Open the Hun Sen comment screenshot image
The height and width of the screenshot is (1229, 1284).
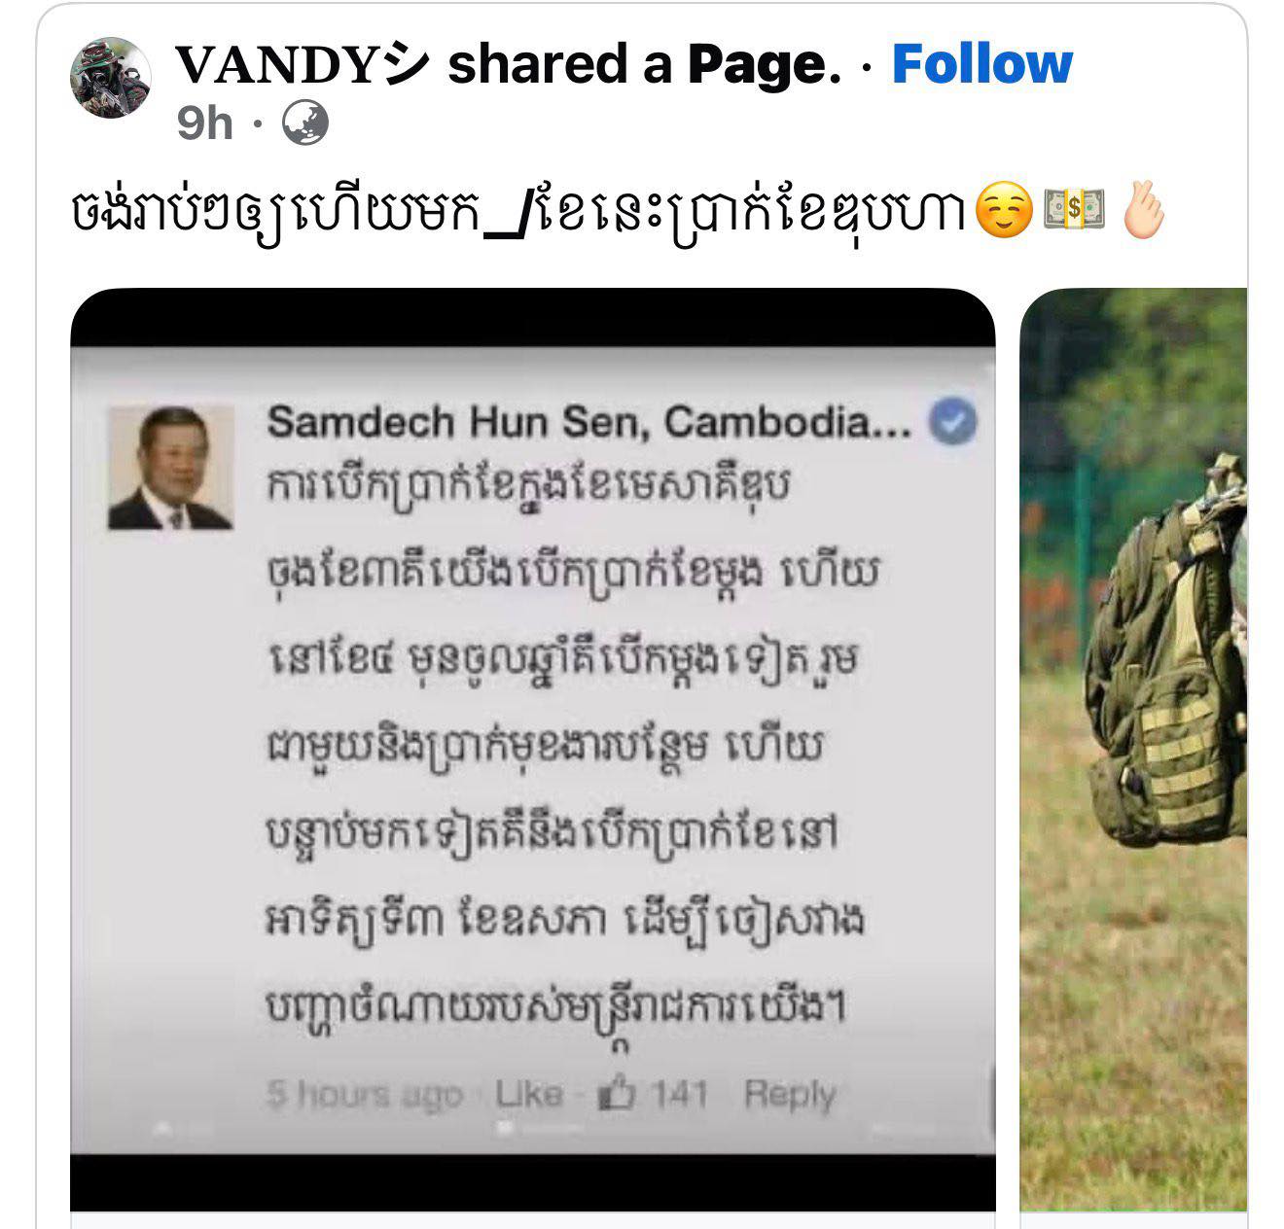pyautogui.click(x=533, y=750)
